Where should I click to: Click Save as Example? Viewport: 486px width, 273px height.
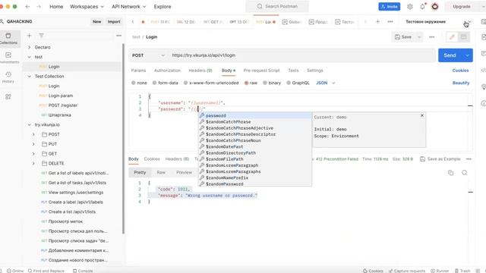(x=440, y=159)
